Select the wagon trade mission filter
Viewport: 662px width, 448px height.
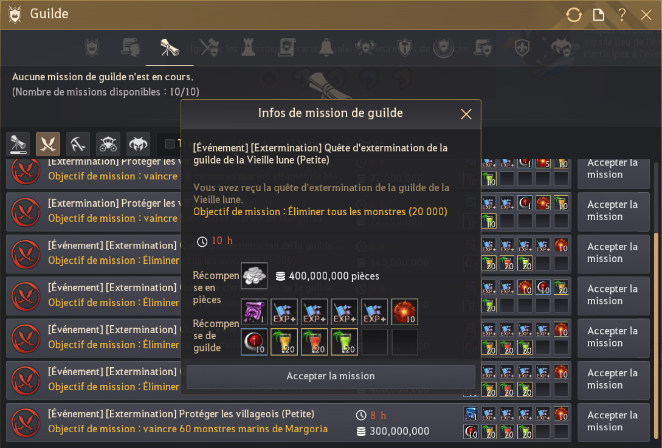click(x=108, y=144)
